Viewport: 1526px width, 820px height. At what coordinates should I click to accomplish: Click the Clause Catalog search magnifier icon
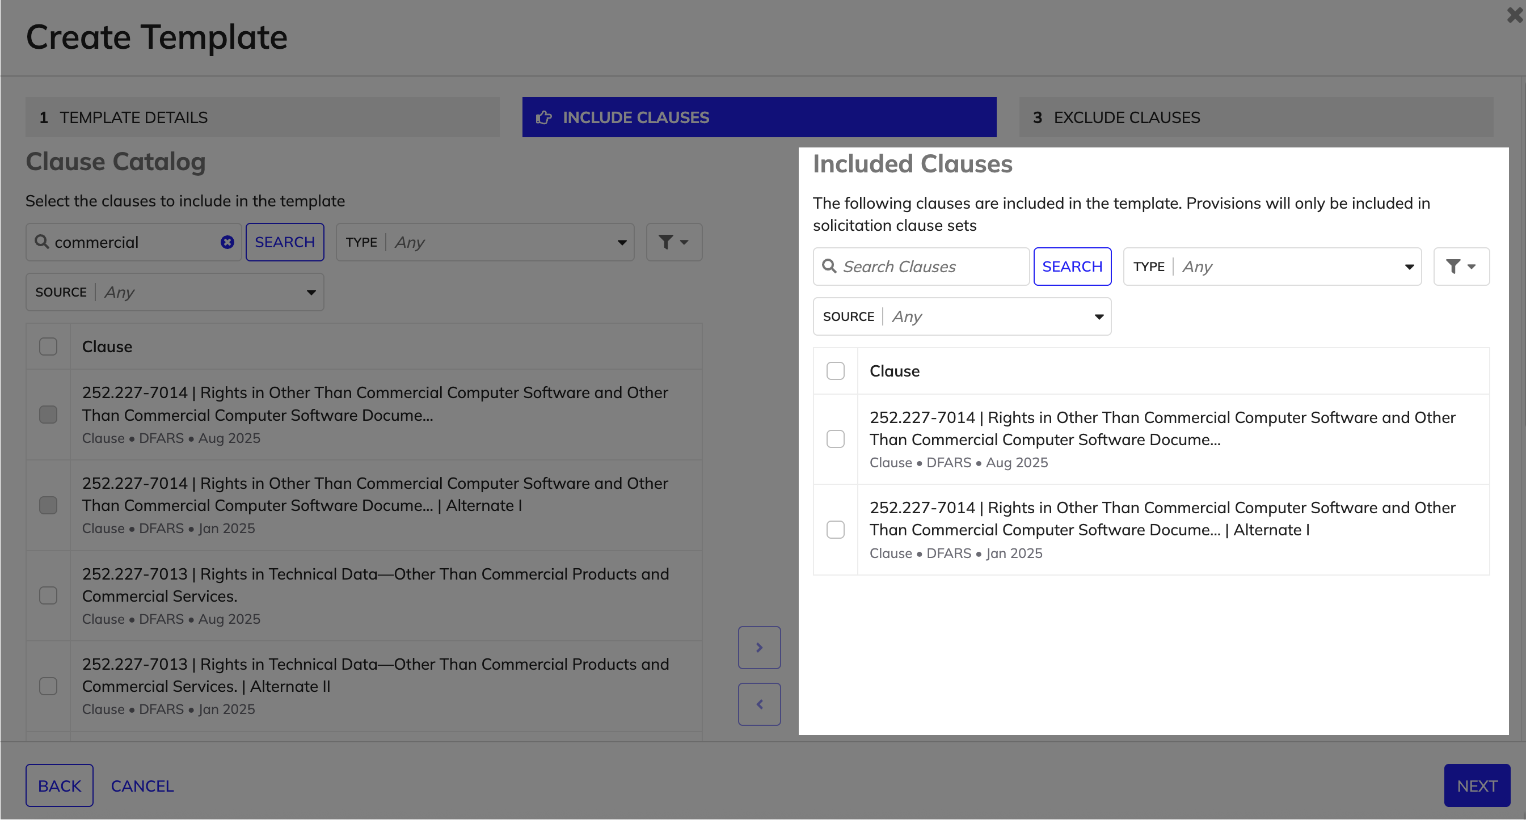coord(41,242)
